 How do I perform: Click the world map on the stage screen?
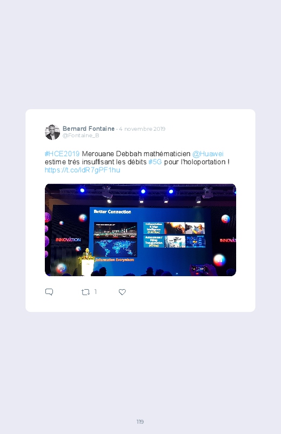(116, 248)
